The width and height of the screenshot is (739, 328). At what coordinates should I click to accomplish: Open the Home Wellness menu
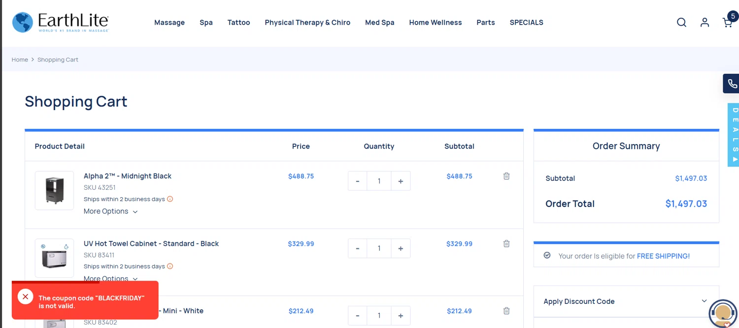[x=436, y=23]
